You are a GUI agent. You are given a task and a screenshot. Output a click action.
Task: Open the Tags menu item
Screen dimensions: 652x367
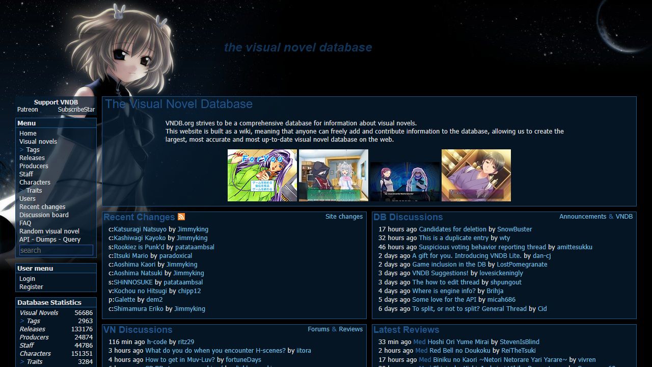[x=33, y=150]
